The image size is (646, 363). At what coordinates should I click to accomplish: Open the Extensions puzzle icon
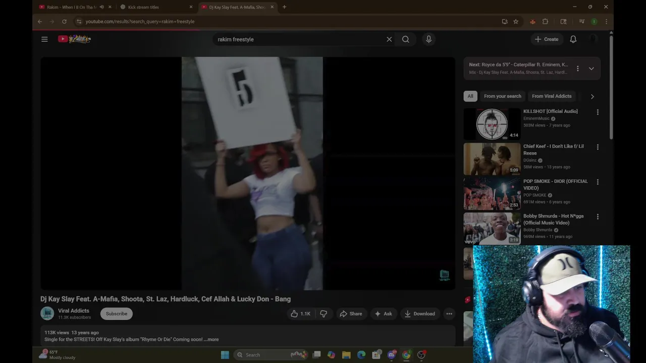pyautogui.click(x=545, y=22)
